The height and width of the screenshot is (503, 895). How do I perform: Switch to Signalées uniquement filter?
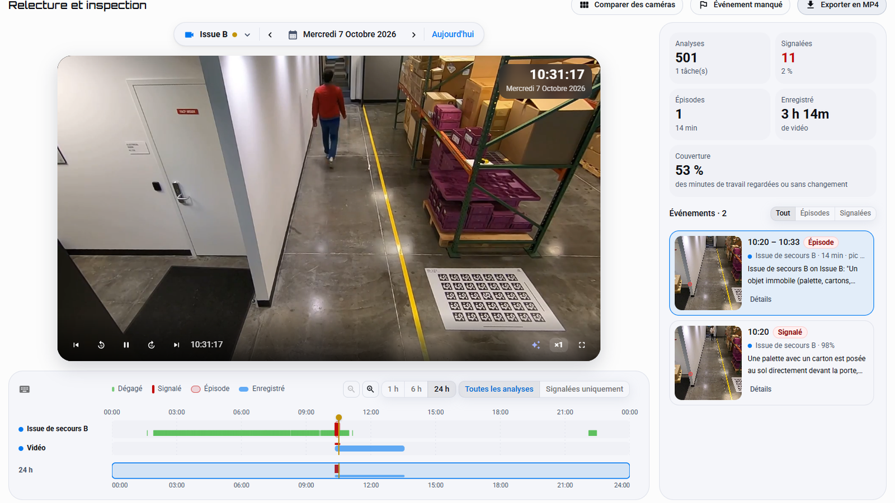(x=585, y=389)
